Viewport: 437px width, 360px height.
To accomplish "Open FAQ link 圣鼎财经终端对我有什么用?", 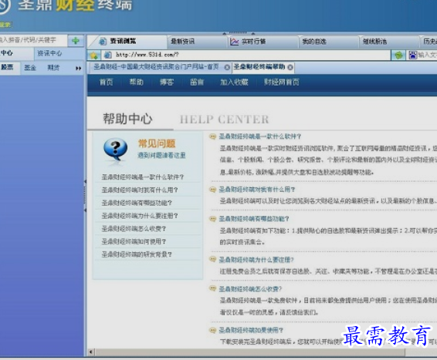I will 140,190.
